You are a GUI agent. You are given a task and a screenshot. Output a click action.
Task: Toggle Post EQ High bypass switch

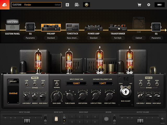click(157, 84)
